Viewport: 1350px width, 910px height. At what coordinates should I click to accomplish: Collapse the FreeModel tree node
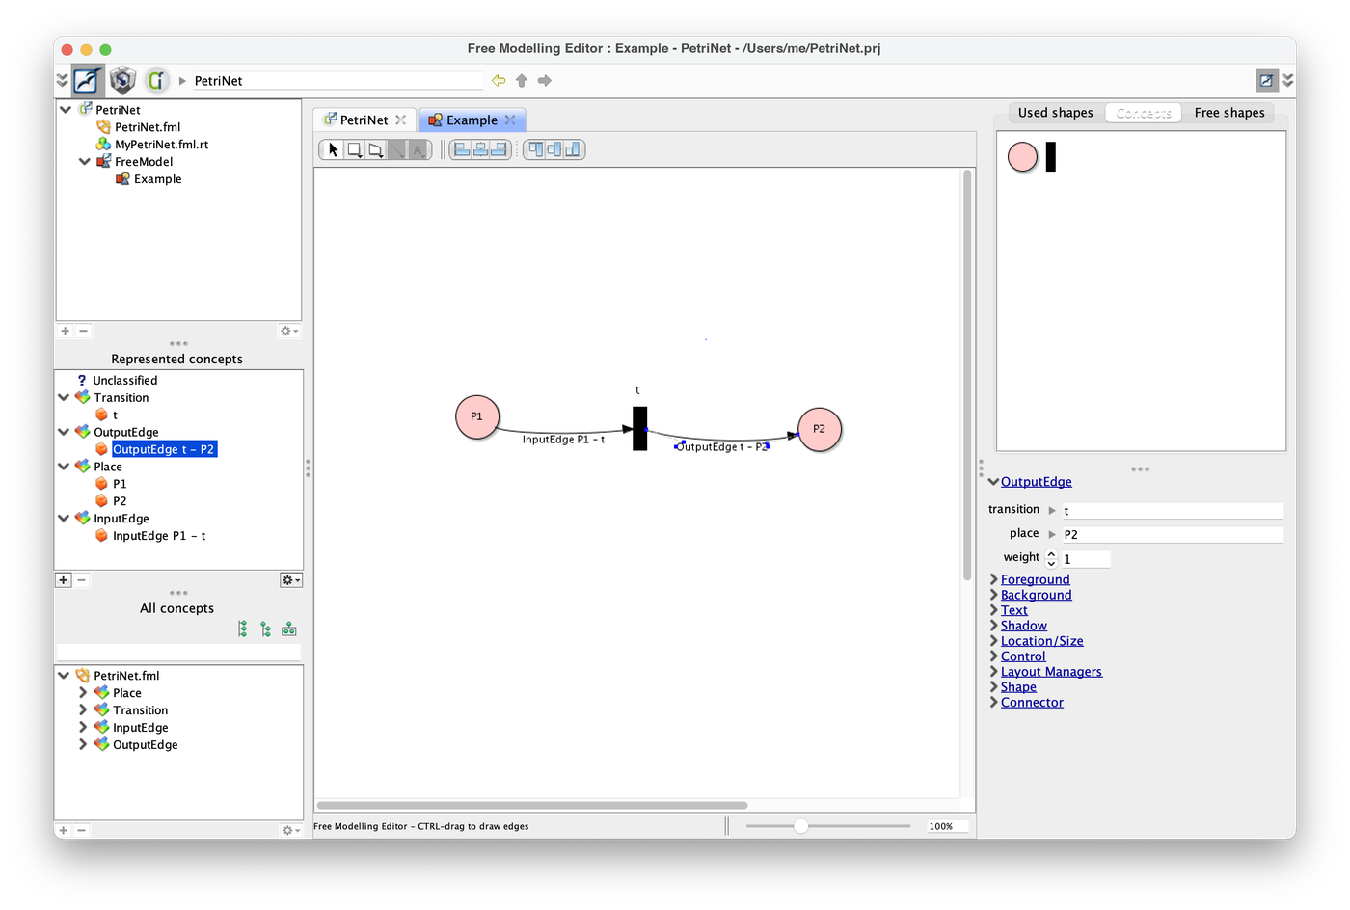coord(85,162)
